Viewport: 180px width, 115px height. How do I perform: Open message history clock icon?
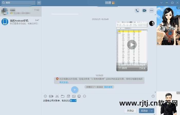(x=153, y=96)
